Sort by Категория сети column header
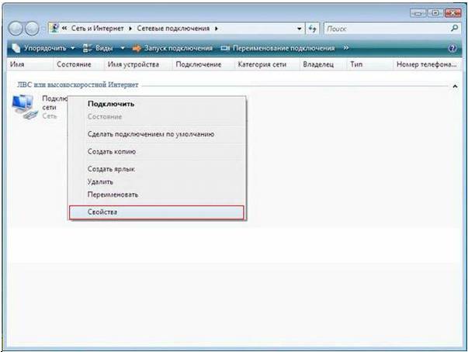Image resolution: width=468 pixels, height=352 pixels. [x=267, y=64]
